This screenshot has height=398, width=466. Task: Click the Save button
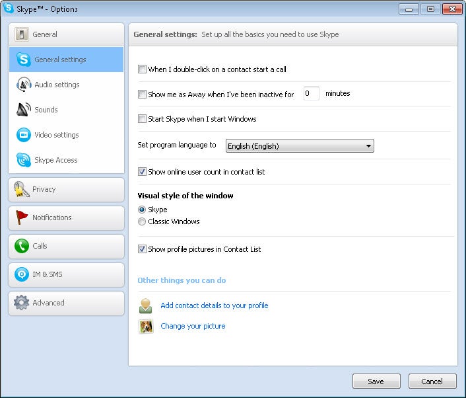tap(376, 381)
